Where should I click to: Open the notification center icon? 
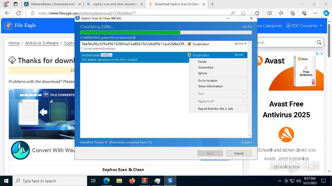(323, 181)
